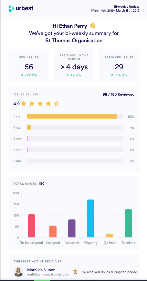Click Mathilda Nunez's profile photo
Viewport: 147px width, 281px height.
click(x=18, y=272)
